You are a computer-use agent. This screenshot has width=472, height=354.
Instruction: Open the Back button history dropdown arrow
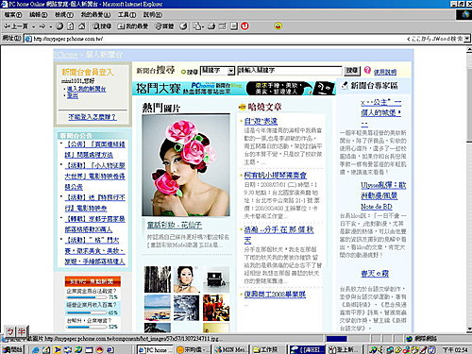coord(33,26)
